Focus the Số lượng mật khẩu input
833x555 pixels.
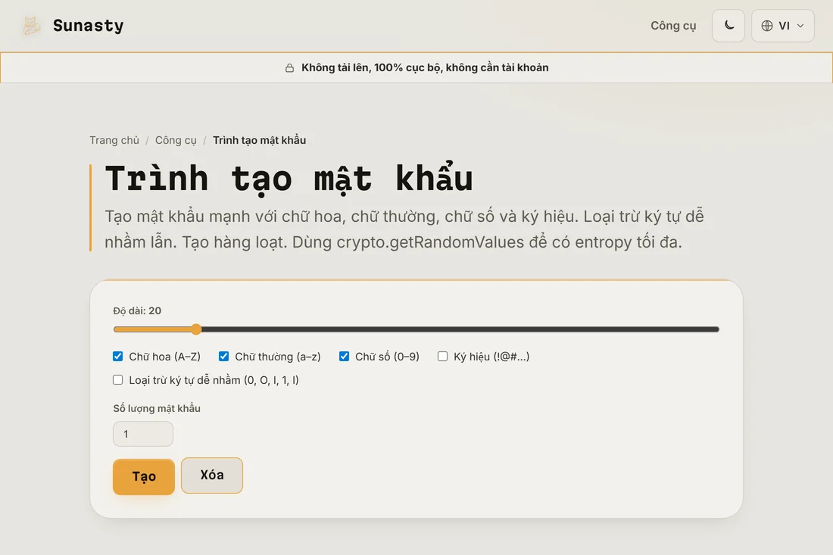[143, 434]
